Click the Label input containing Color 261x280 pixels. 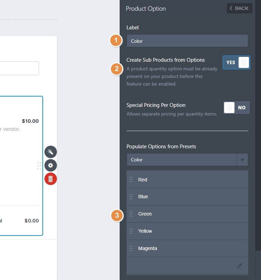pyautogui.click(x=187, y=41)
